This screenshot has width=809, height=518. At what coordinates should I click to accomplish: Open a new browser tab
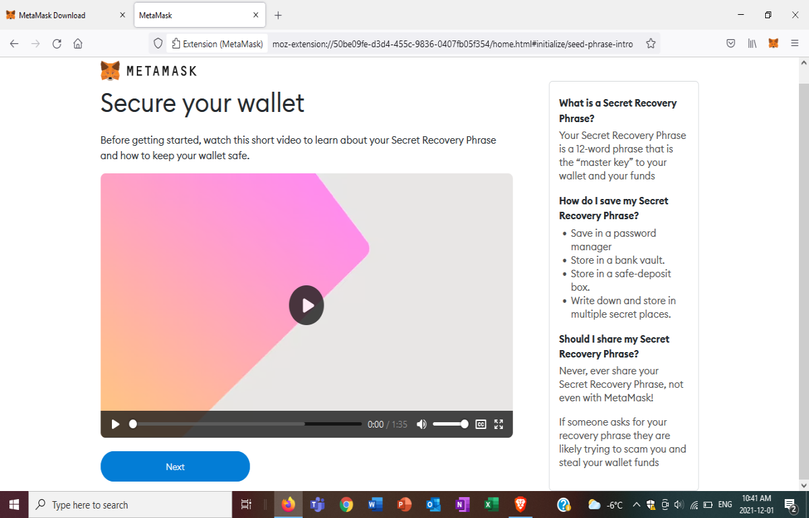pyautogui.click(x=278, y=15)
